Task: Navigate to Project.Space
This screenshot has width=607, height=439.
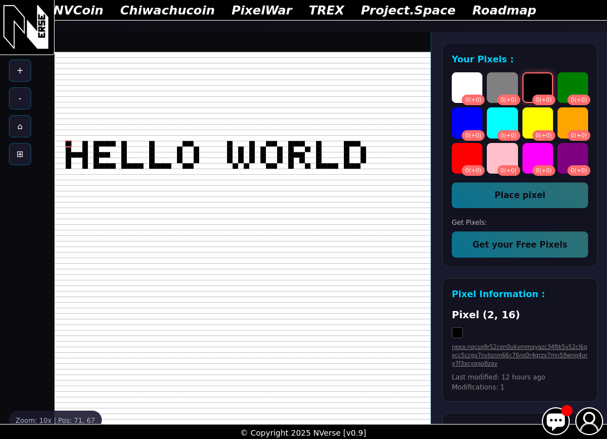Action: [x=407, y=10]
